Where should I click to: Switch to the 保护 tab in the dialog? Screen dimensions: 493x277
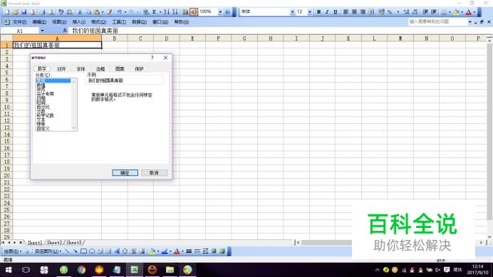[139, 69]
